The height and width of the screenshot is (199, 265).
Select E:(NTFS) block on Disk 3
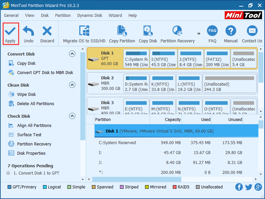(136, 106)
